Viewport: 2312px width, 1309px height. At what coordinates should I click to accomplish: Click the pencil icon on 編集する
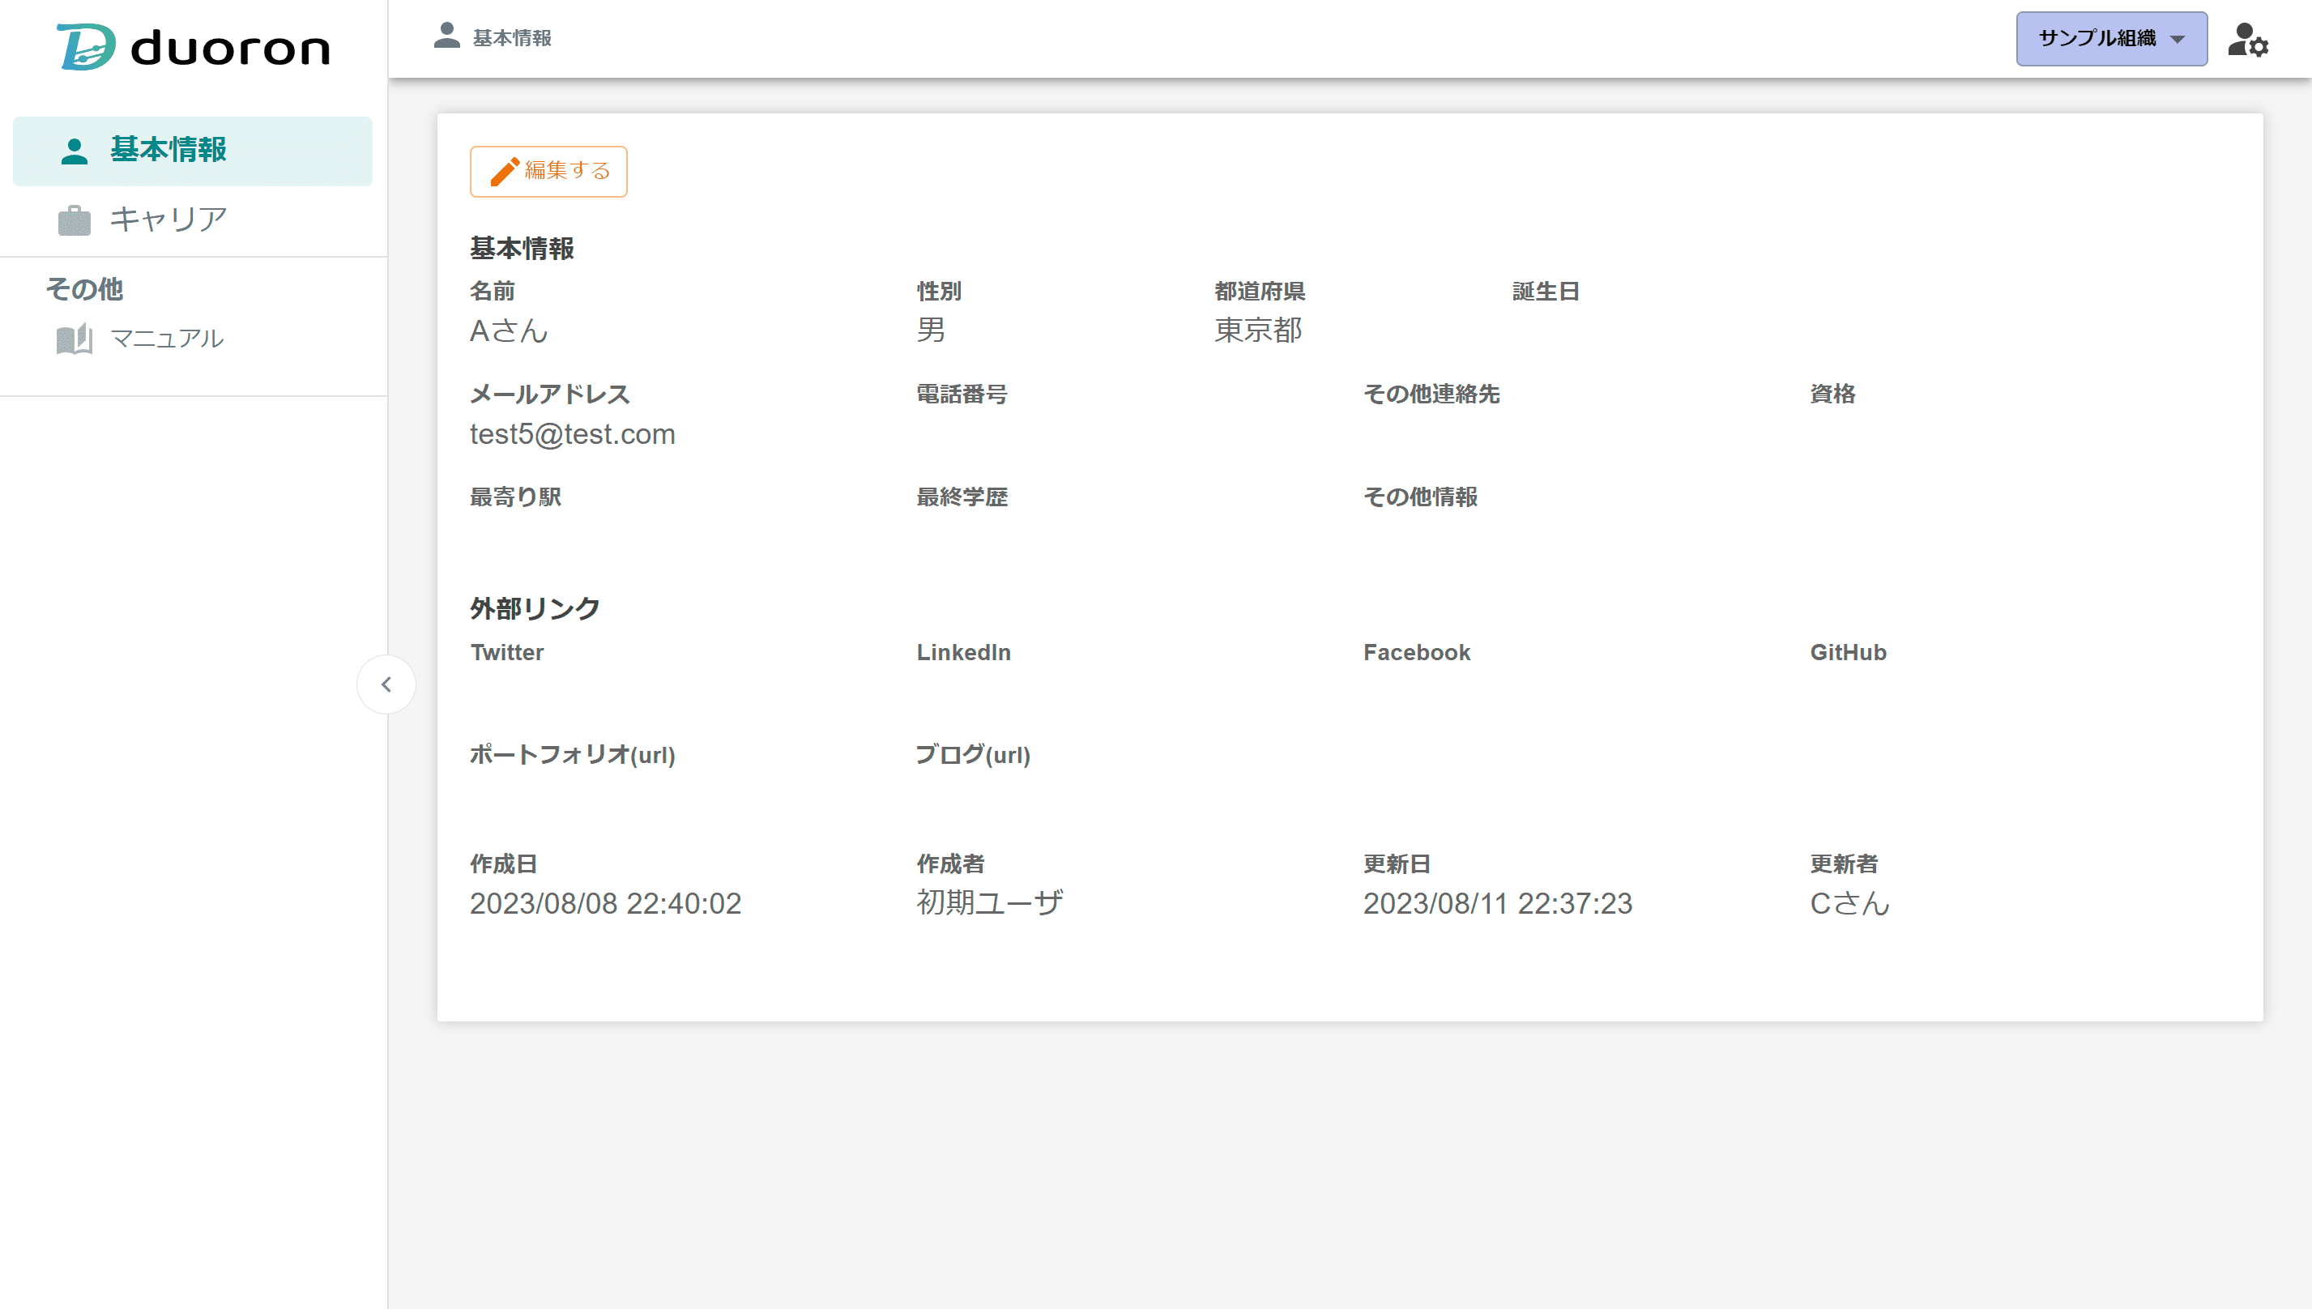tap(505, 171)
